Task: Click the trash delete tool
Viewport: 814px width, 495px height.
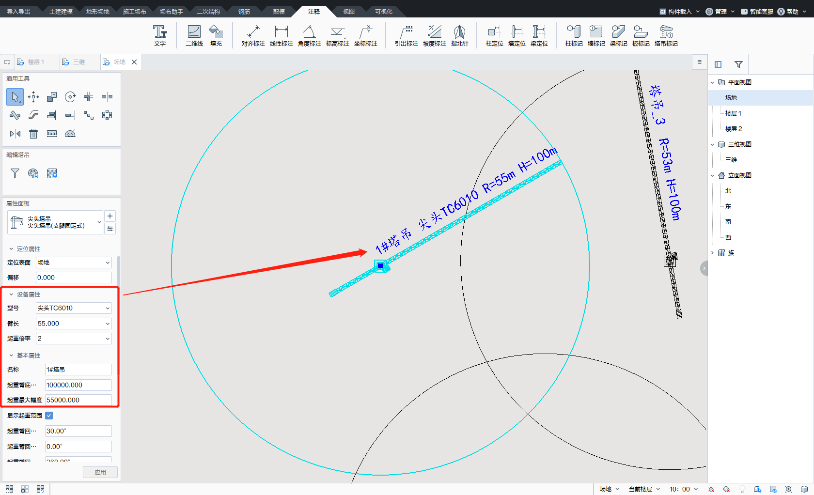Action: coord(33,134)
